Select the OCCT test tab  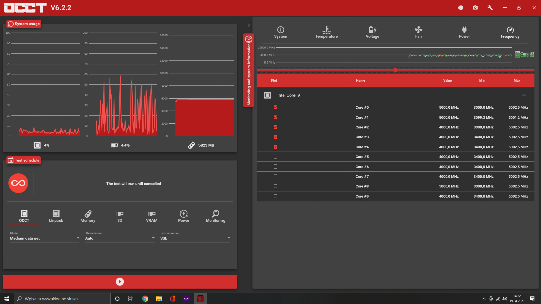[24, 216]
